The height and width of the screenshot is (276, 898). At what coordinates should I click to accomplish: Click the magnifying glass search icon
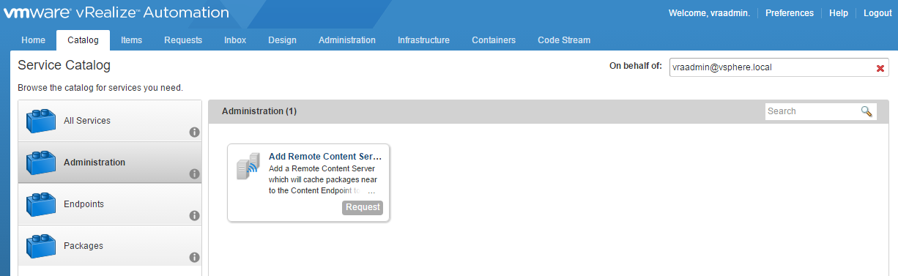click(x=867, y=111)
